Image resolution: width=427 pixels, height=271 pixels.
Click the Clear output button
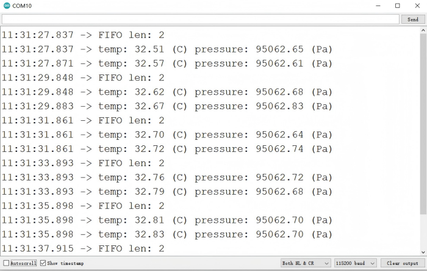coord(402,263)
